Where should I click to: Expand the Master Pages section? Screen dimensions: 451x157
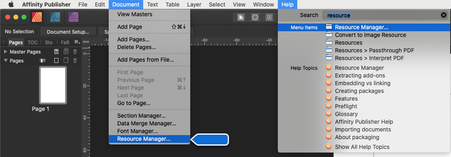pyautogui.click(x=5, y=52)
